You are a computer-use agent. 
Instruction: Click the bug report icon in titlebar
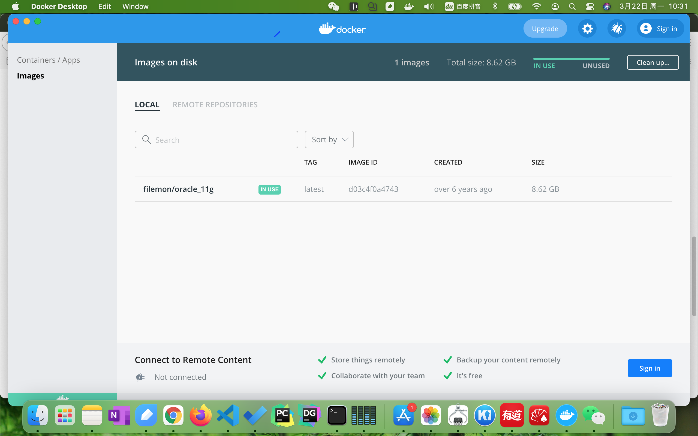[x=617, y=28]
